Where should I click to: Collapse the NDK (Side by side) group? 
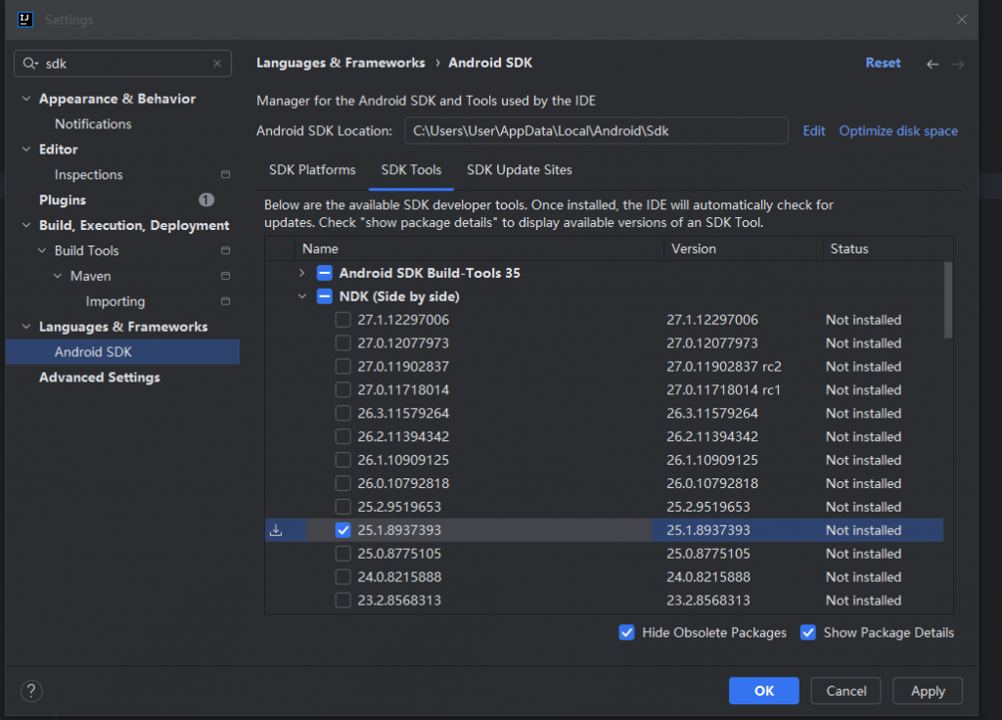pyautogui.click(x=301, y=296)
